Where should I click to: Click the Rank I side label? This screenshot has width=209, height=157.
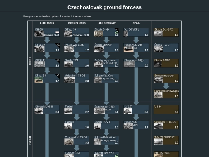click(30, 61)
